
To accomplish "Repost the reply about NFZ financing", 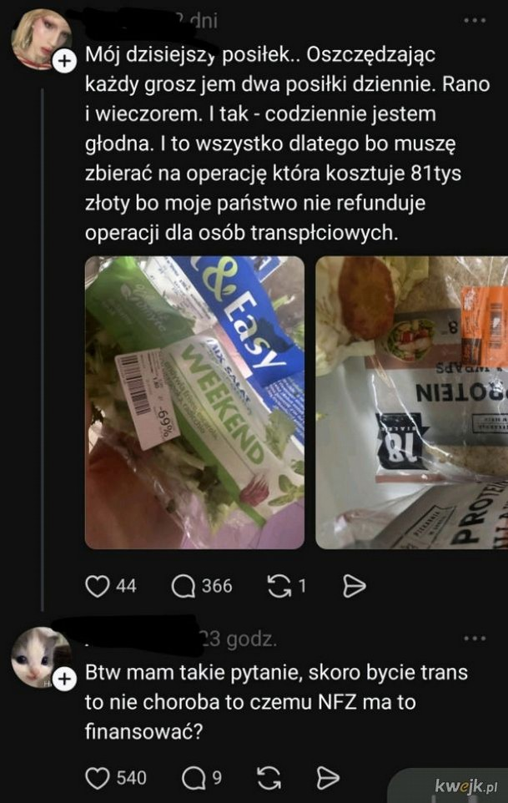I will pos(269,778).
